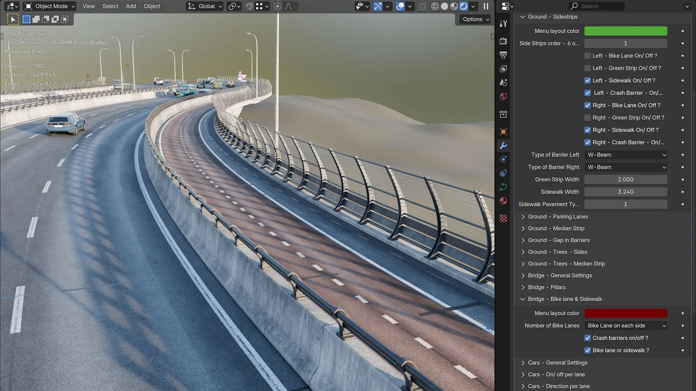Open the Add menu

130,6
